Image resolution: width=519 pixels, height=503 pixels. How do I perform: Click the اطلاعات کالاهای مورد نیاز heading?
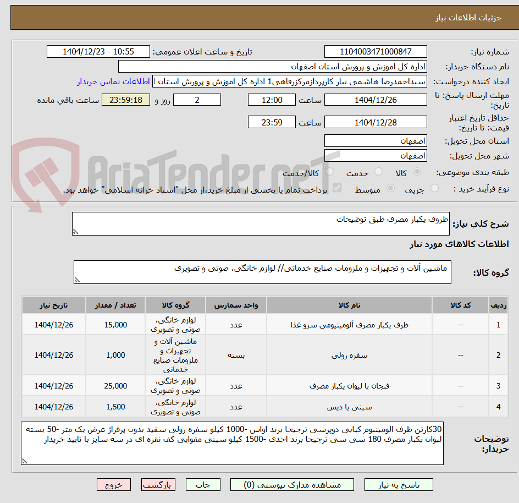pyautogui.click(x=460, y=244)
